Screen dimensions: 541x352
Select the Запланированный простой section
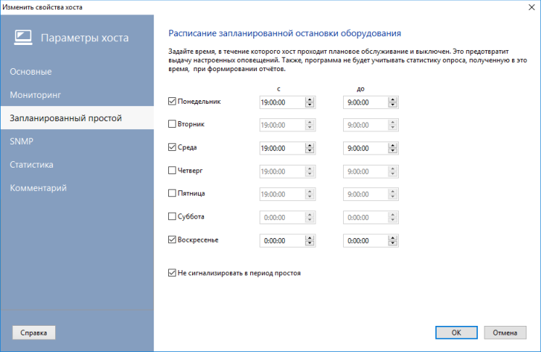pyautogui.click(x=77, y=118)
